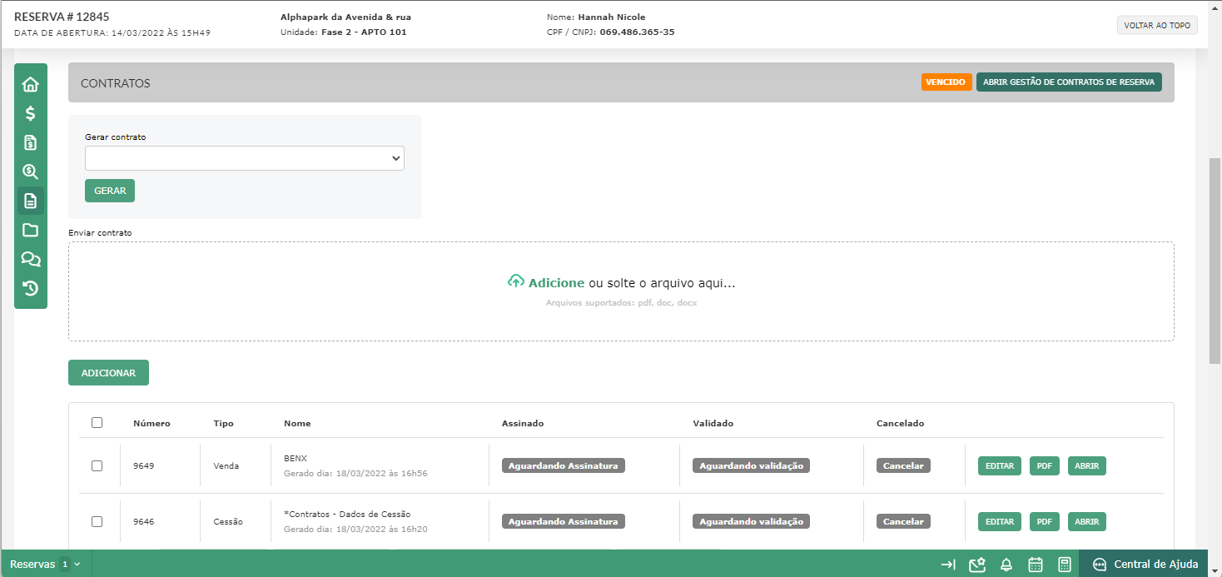Click the orange VENCIDO badge
The height and width of the screenshot is (577, 1222).
pos(946,82)
